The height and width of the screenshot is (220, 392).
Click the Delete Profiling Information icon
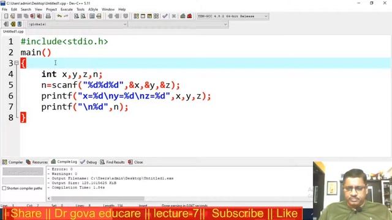coord(189,16)
